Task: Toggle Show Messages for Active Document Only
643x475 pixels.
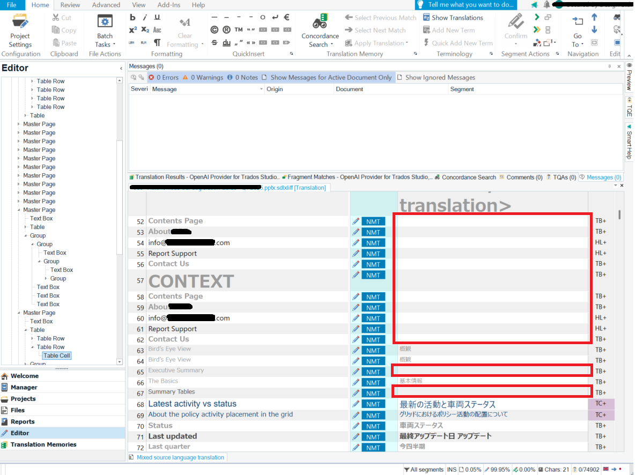Action: pyautogui.click(x=327, y=77)
